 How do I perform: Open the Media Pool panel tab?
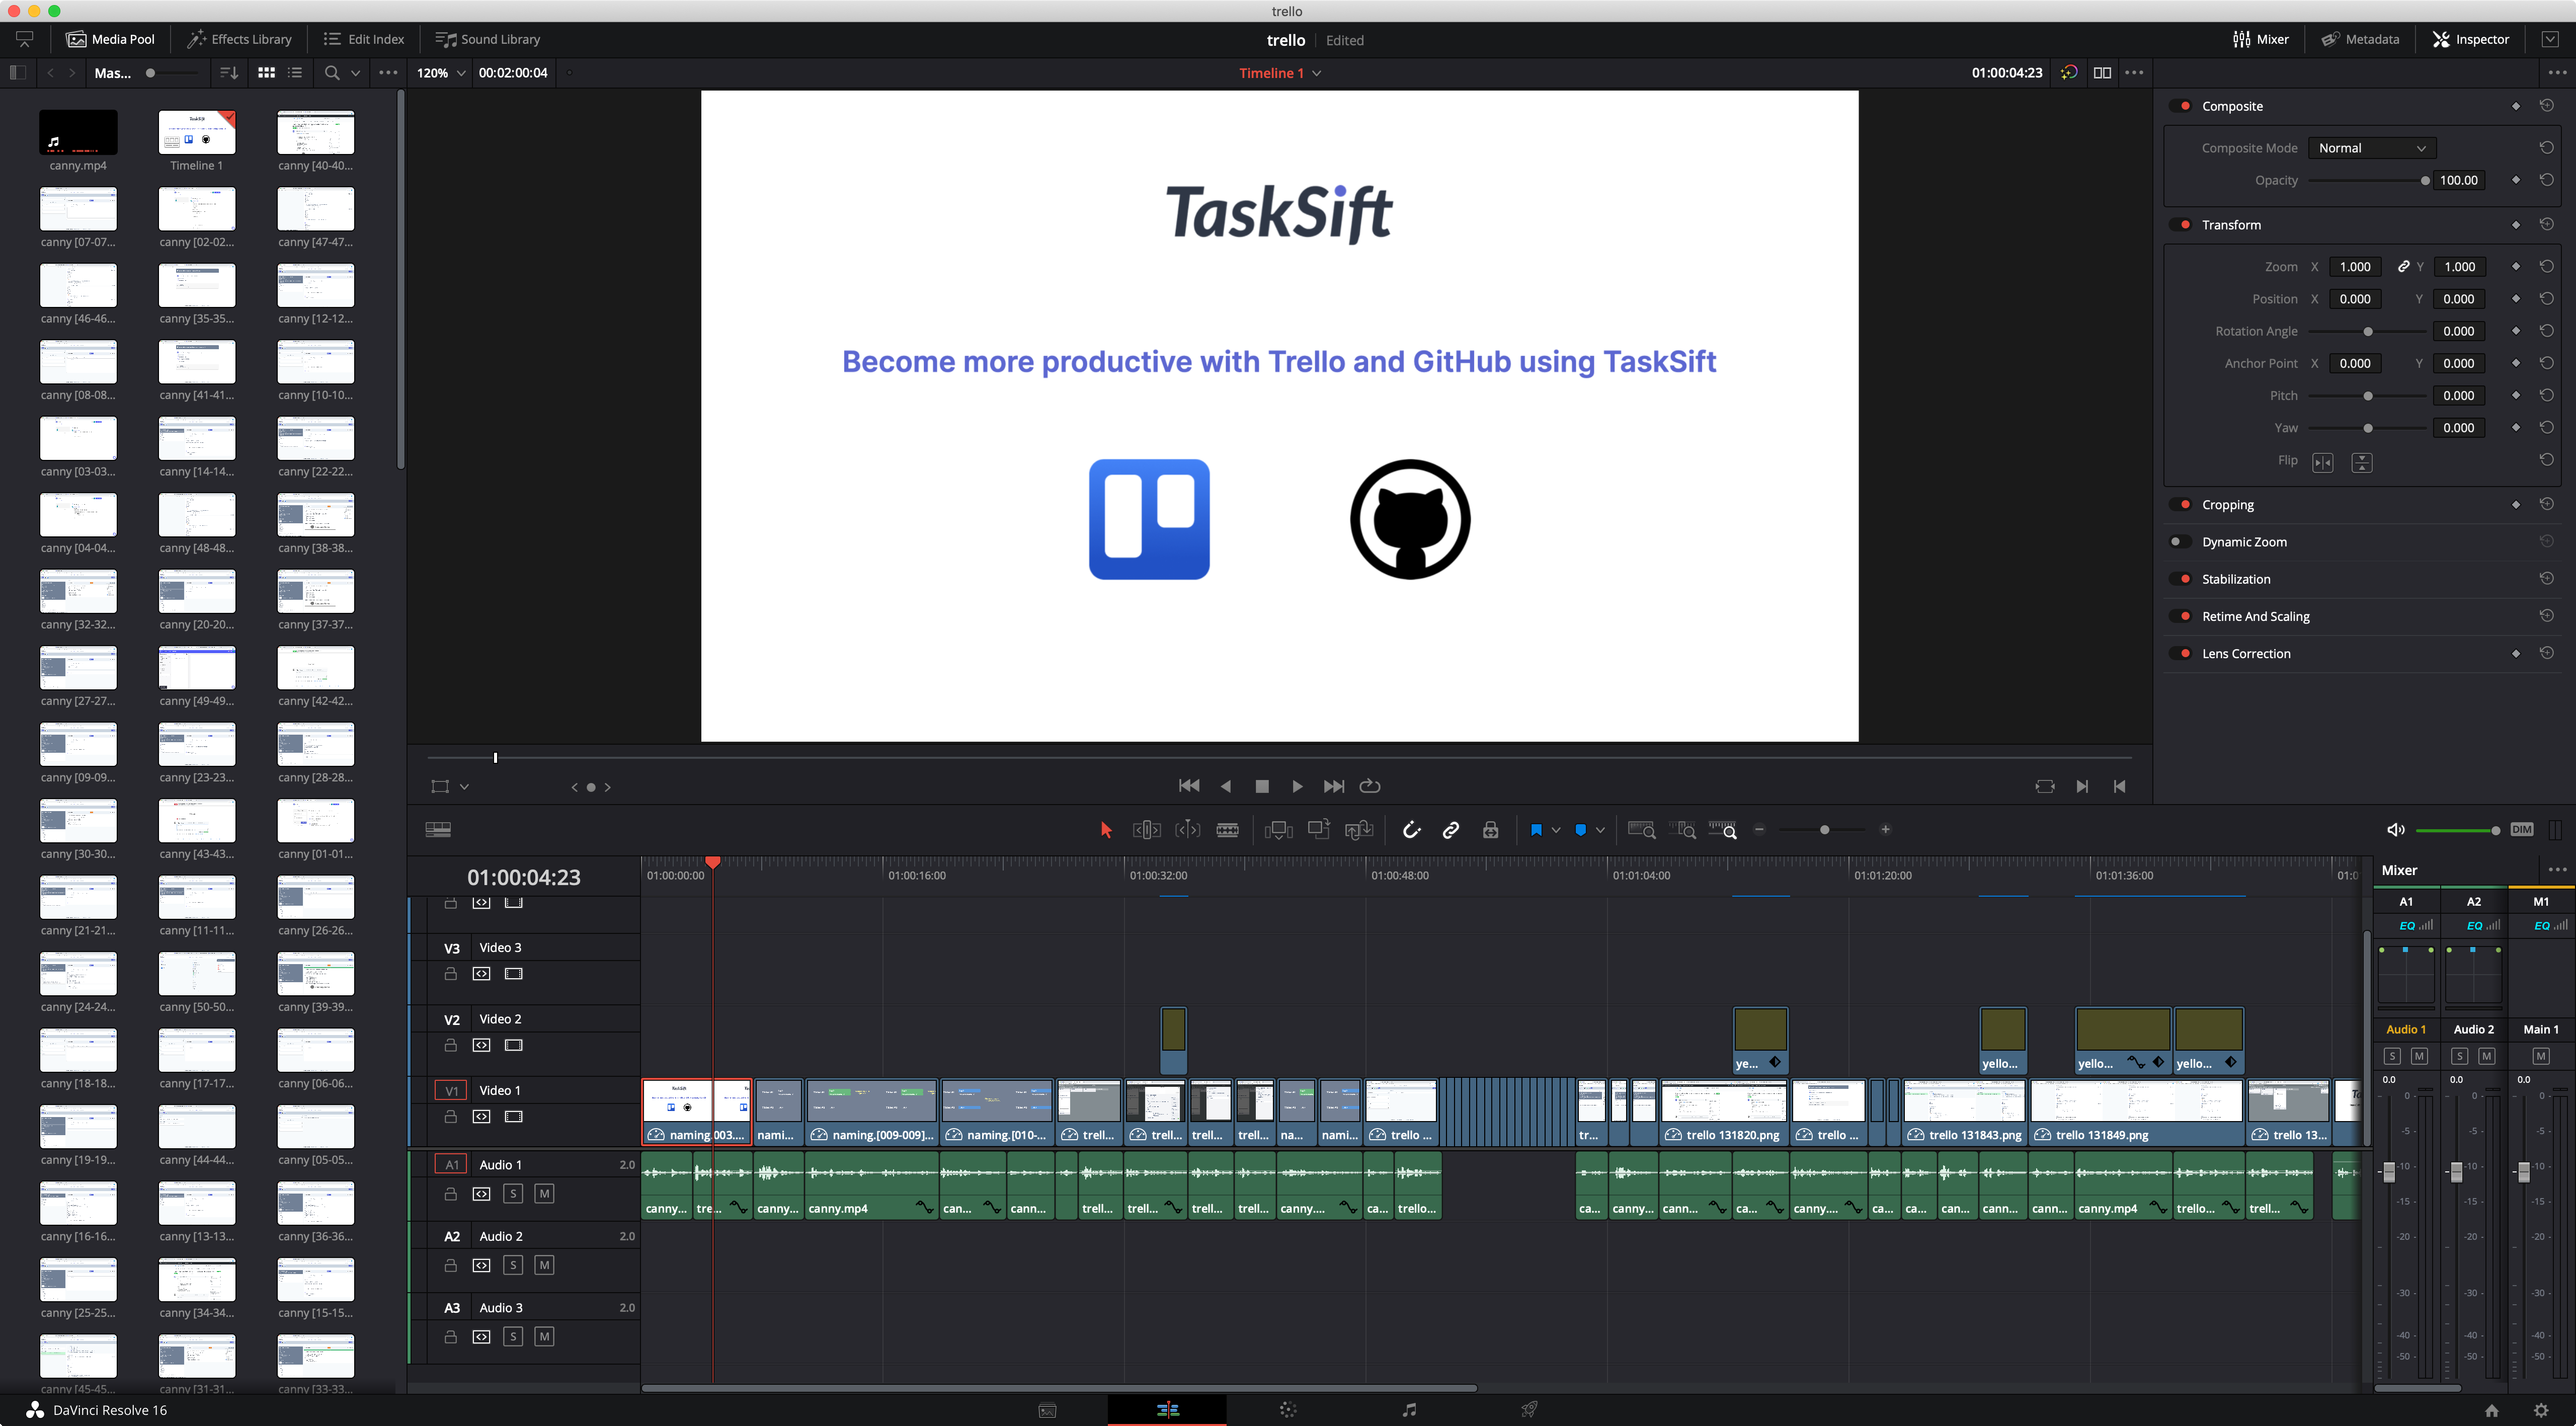[x=111, y=39]
